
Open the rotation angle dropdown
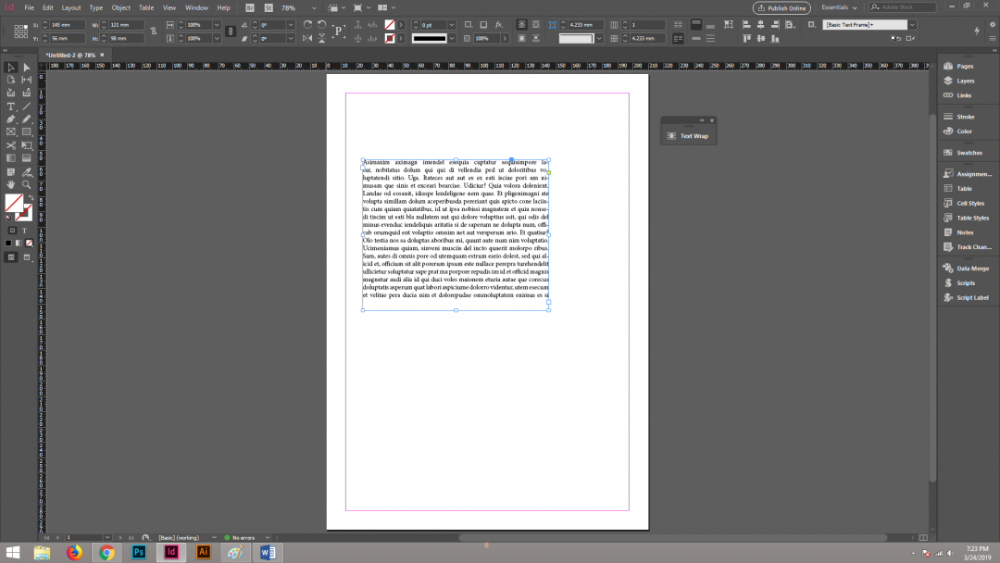point(291,25)
